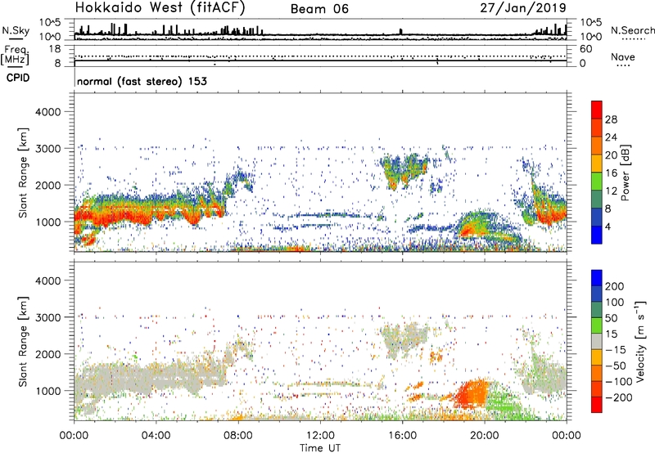Screen dimensions: 655x453
Task: Click the '20:00' time tick label
Action: tap(485, 436)
